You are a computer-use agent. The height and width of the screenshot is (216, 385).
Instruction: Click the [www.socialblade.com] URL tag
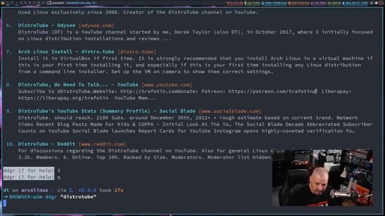click(x=230, y=111)
